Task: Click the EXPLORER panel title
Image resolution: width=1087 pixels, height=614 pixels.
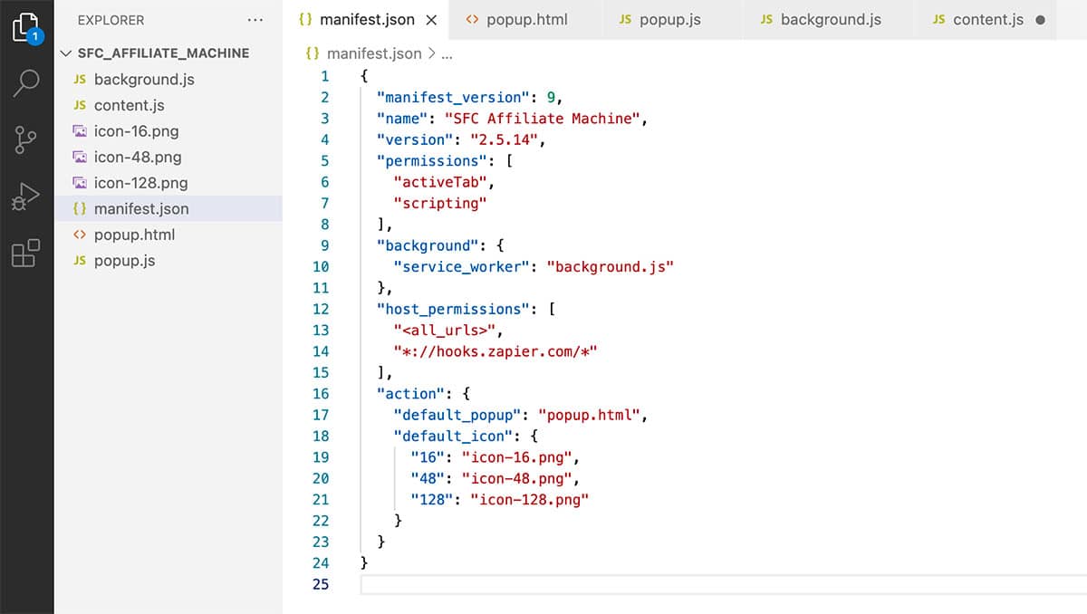Action: coord(111,20)
